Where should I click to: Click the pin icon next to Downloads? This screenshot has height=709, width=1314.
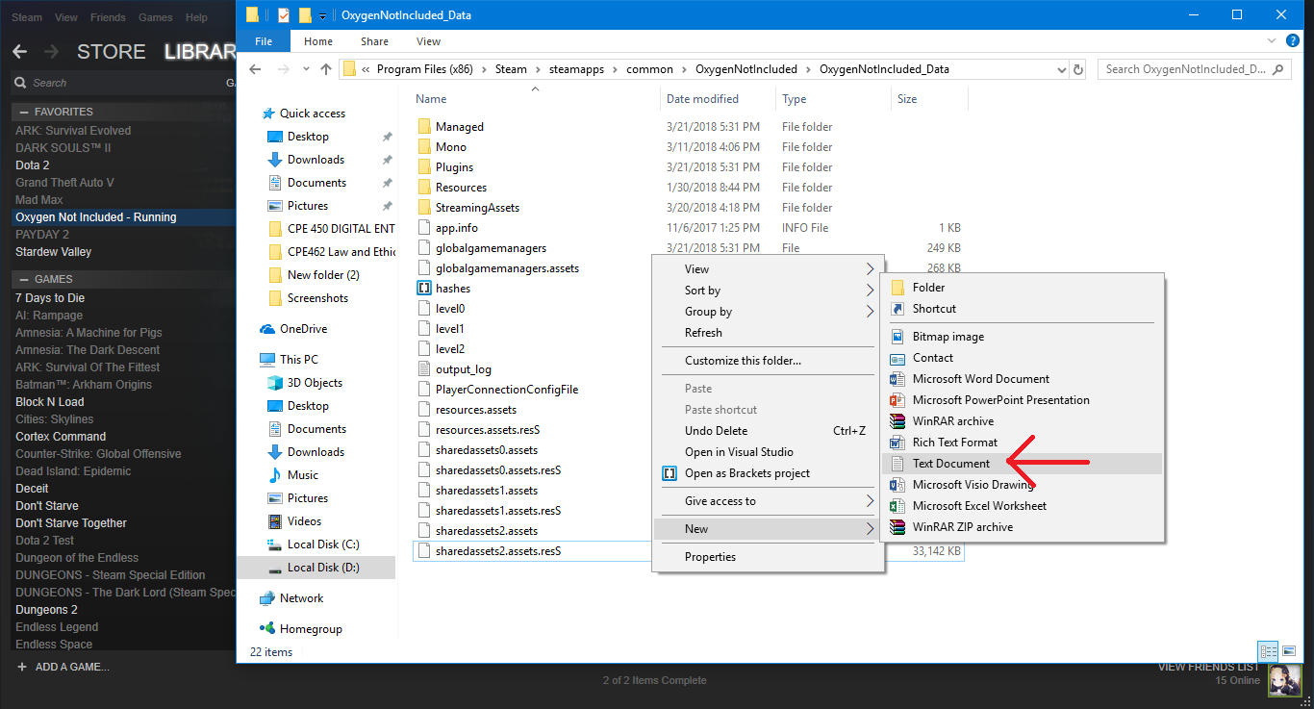(387, 160)
